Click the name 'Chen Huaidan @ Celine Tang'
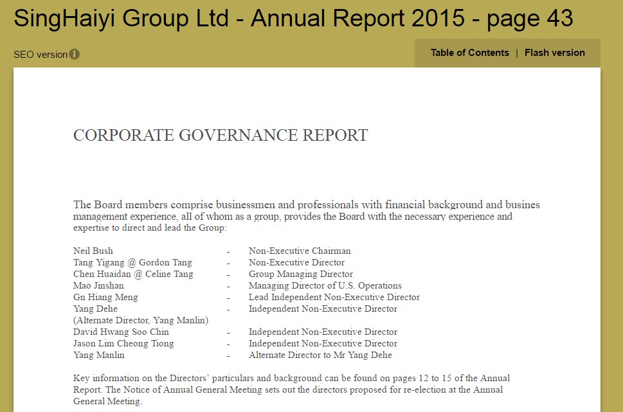 [x=133, y=274]
